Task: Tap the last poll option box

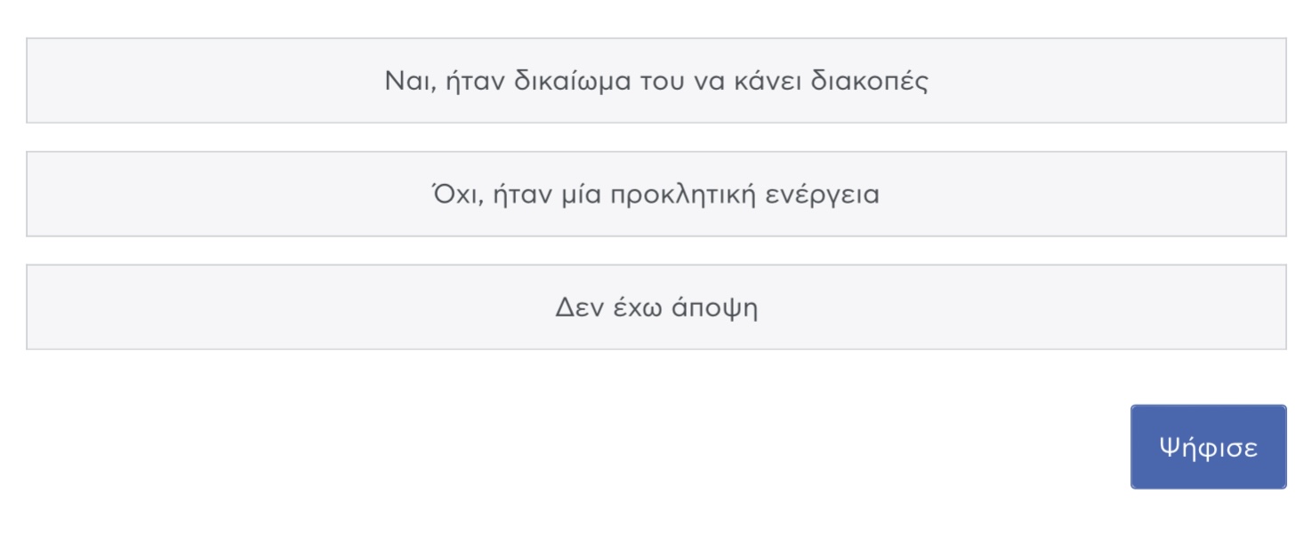Action: pyautogui.click(x=656, y=307)
